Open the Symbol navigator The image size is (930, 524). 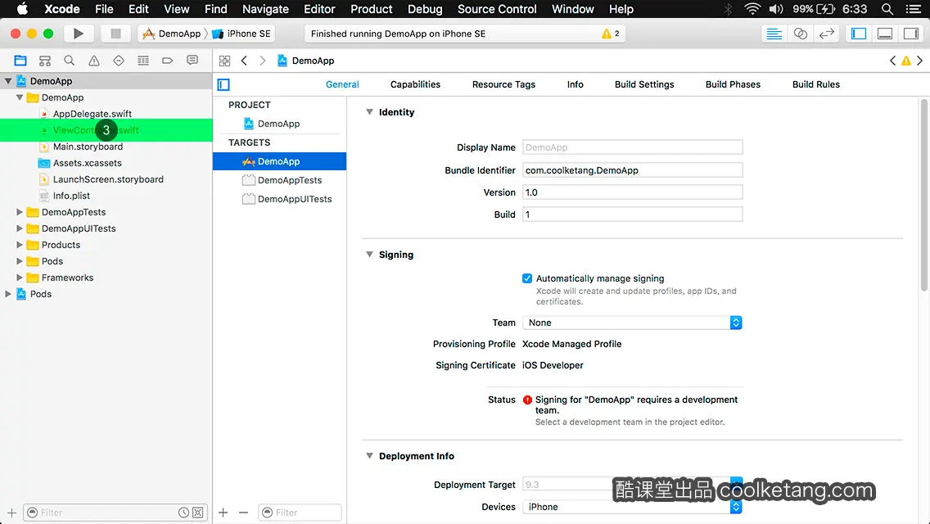coord(44,61)
